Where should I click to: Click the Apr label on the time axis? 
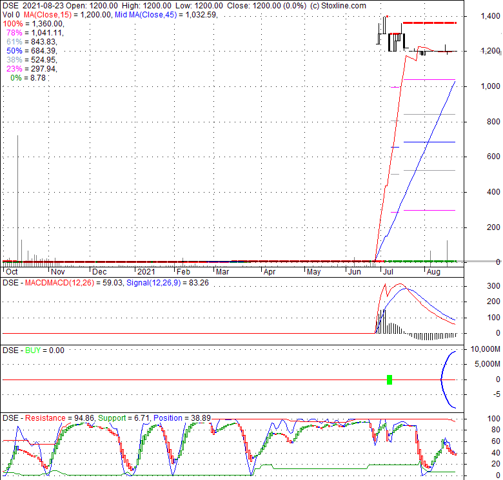[270, 272]
